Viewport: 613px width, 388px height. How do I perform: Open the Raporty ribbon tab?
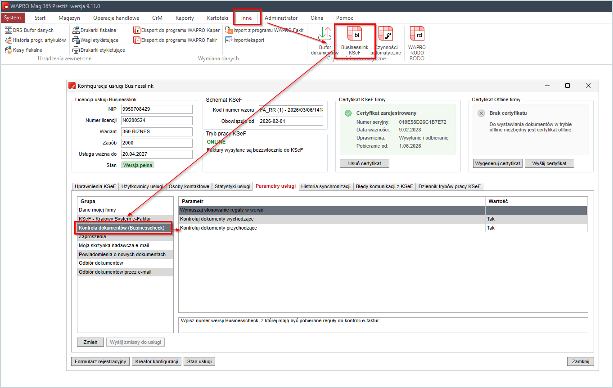pyautogui.click(x=185, y=18)
